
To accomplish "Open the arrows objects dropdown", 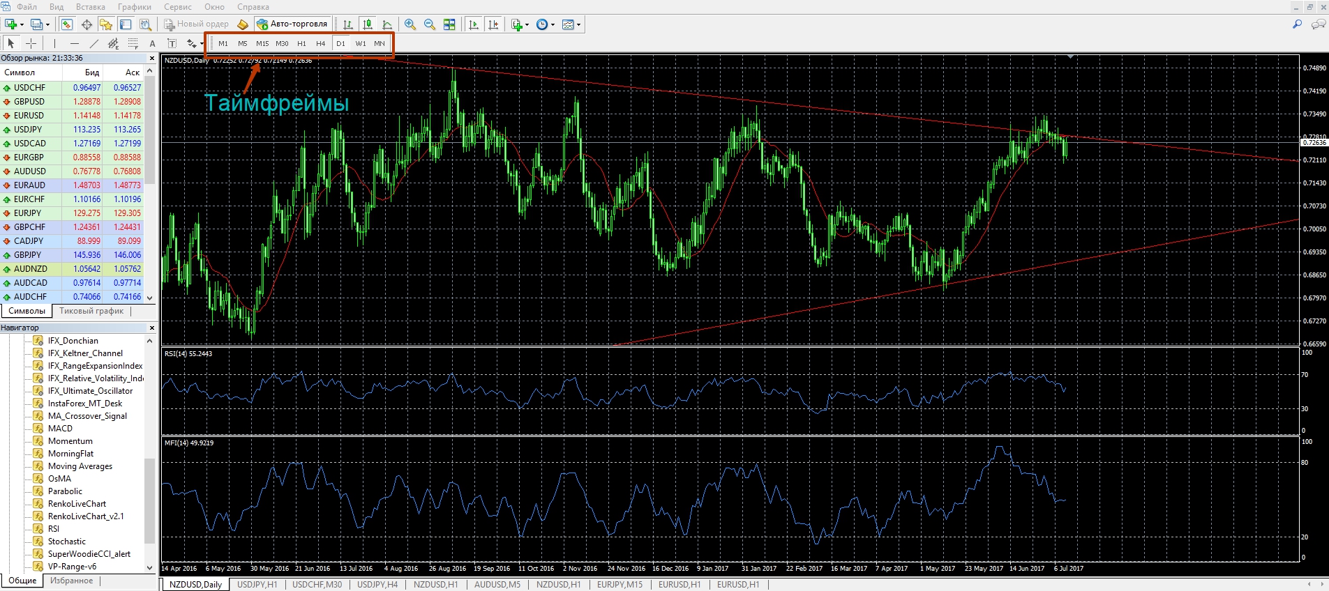I will coord(195,43).
